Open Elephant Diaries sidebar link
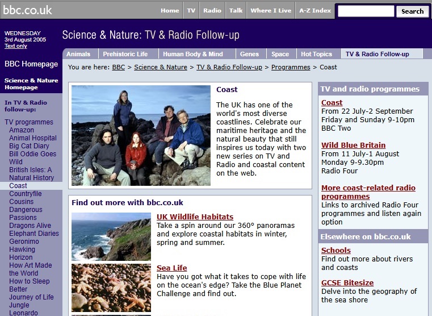 pyautogui.click(x=34, y=233)
